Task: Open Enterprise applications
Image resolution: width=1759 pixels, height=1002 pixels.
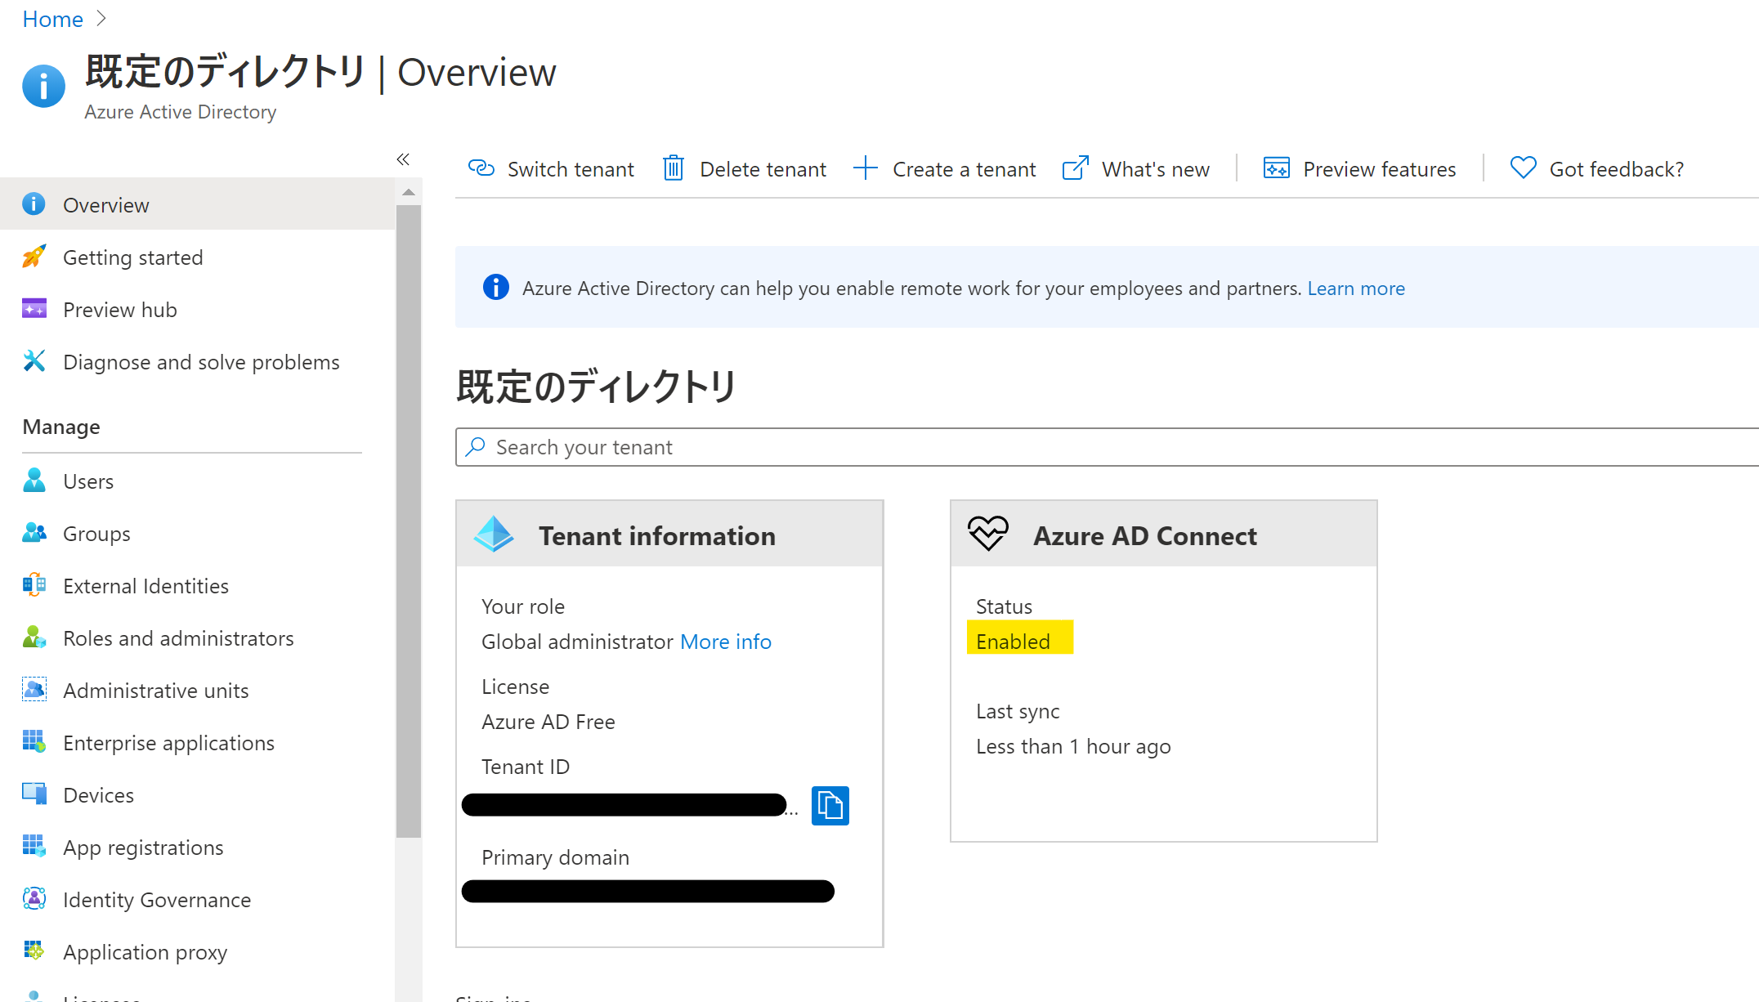Action: point(169,742)
